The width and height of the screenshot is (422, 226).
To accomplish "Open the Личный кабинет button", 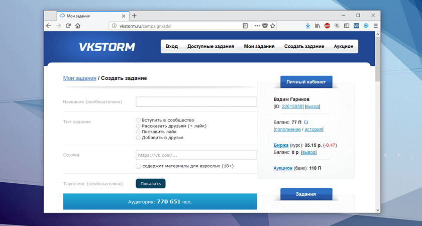I will click(x=306, y=82).
